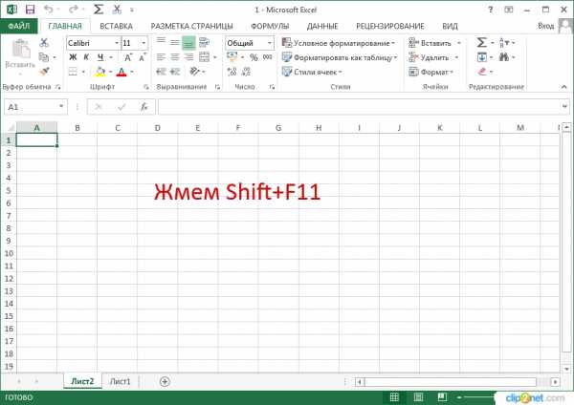This screenshot has height=405, width=574.
Task: Click the merge and center cells icon
Action: click(204, 57)
